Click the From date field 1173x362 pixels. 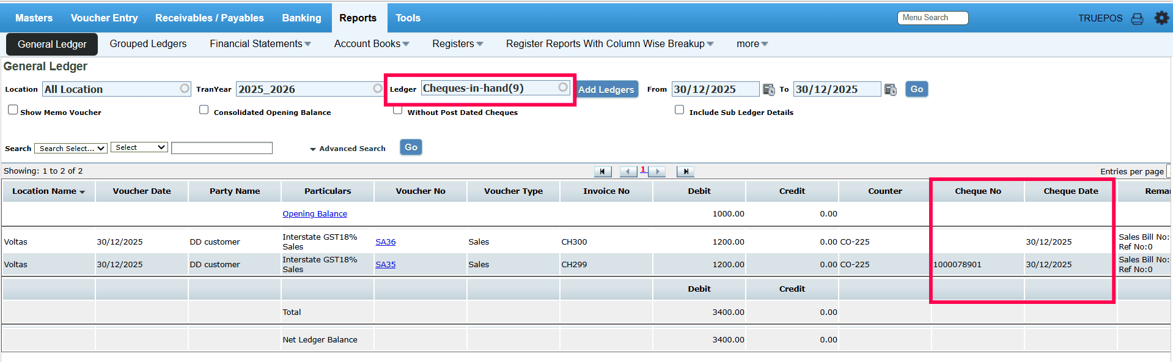point(715,89)
